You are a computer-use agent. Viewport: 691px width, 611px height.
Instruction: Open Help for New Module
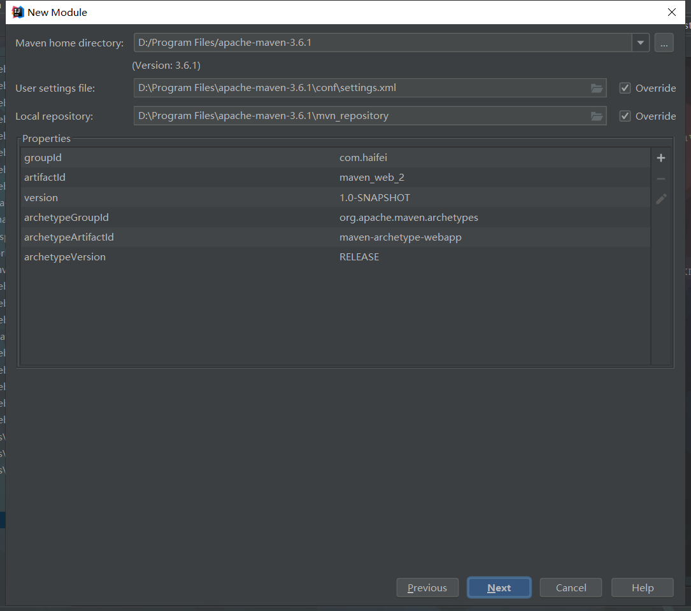[642, 587]
